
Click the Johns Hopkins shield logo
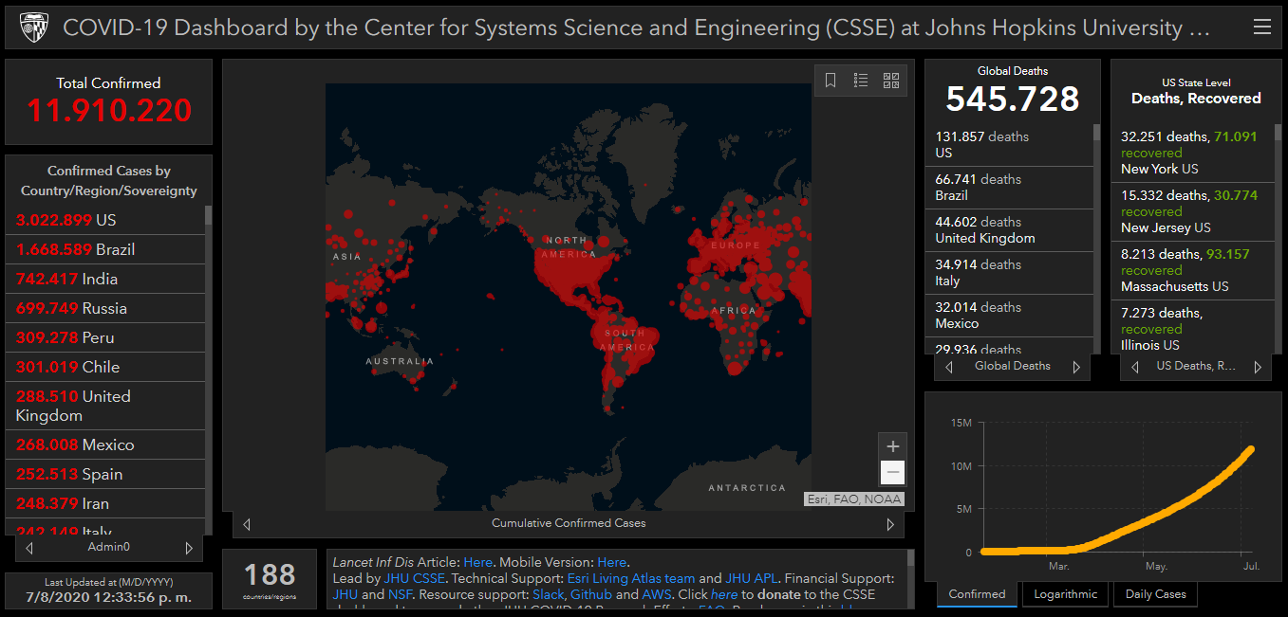click(34, 27)
